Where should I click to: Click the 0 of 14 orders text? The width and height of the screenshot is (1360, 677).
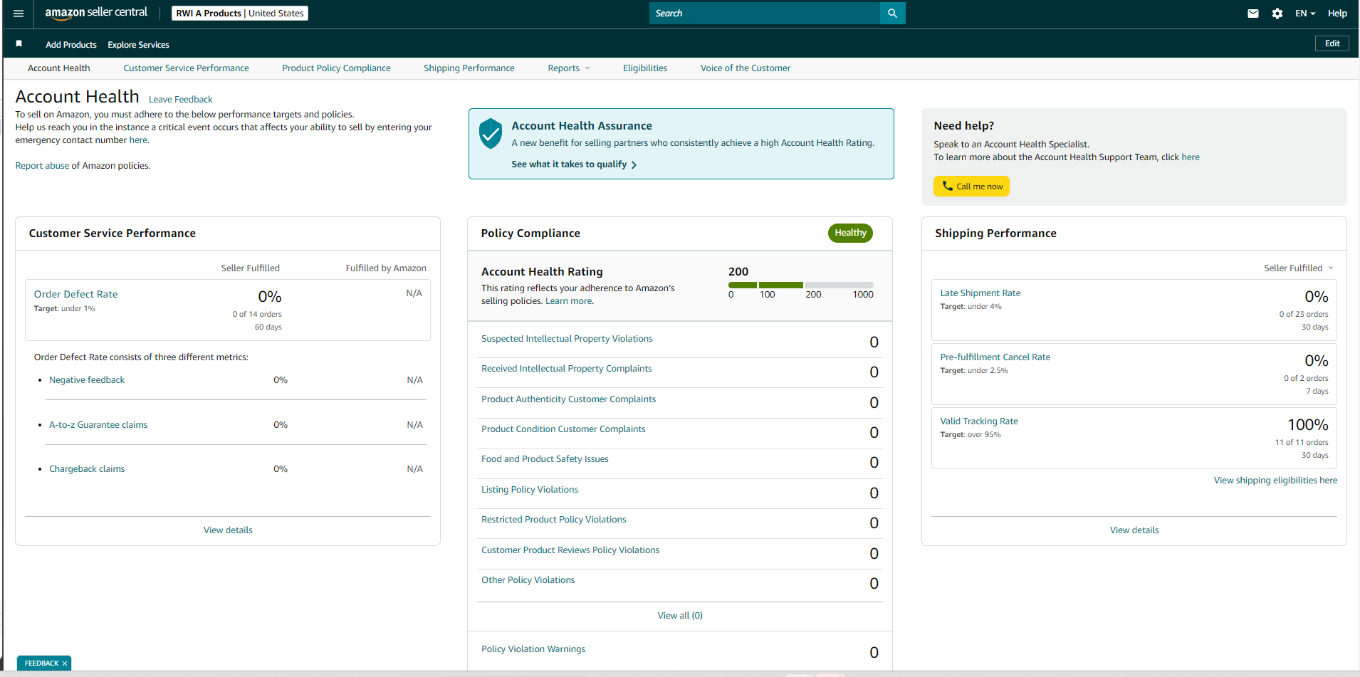point(257,314)
